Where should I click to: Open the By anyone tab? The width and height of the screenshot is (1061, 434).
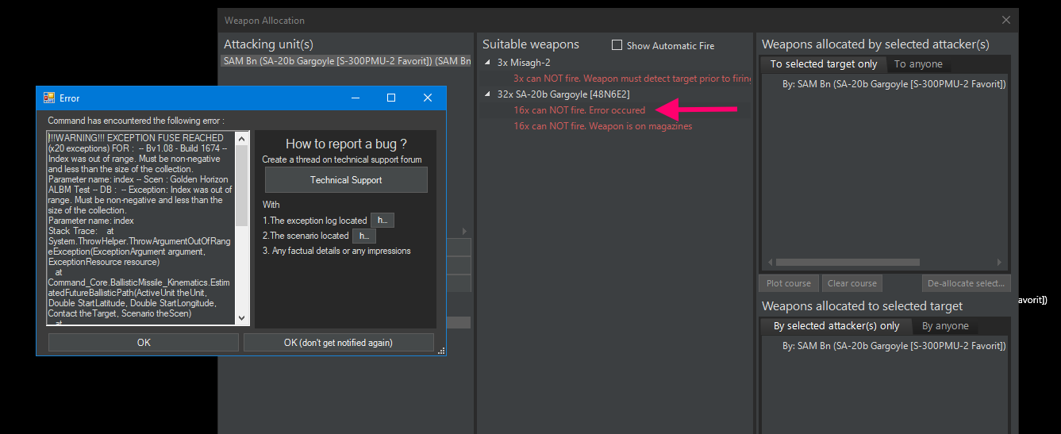945,326
